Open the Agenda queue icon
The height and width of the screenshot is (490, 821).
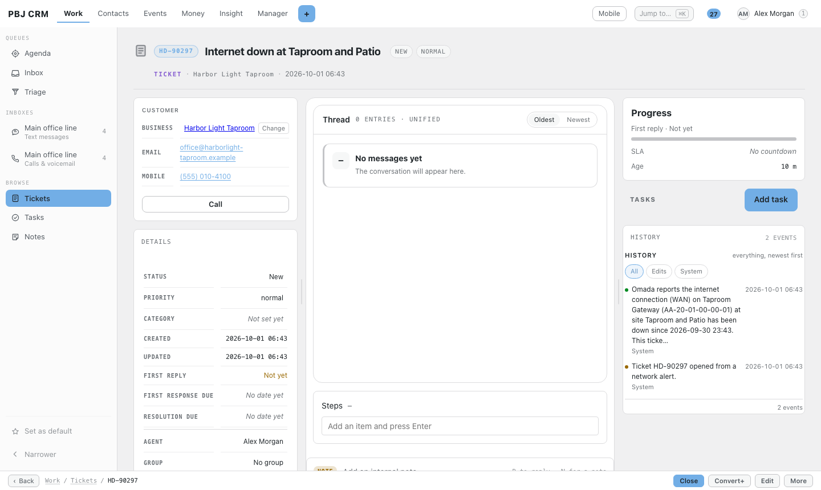coord(15,54)
